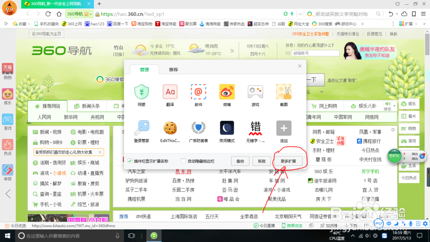Reload the page with refresh icon
430x242 pixels.
click(48, 14)
